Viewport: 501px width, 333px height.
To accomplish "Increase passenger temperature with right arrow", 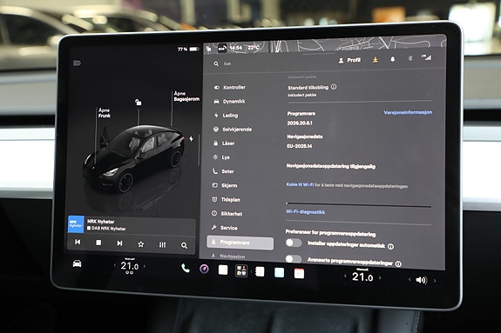I will 380,277.
